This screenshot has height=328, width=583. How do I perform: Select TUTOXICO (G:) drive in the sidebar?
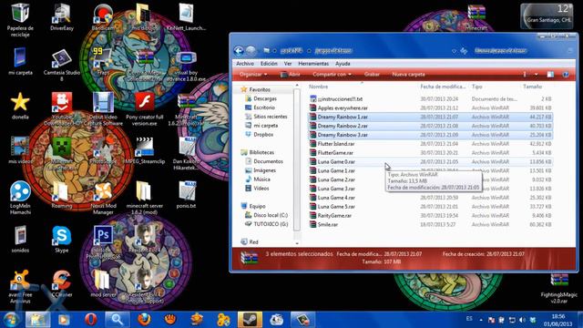coord(271,224)
